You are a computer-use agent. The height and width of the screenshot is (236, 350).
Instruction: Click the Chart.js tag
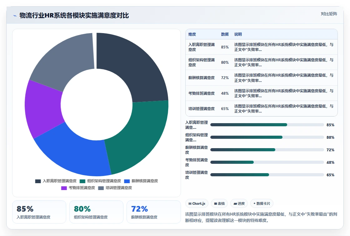pyautogui.click(x=197, y=203)
